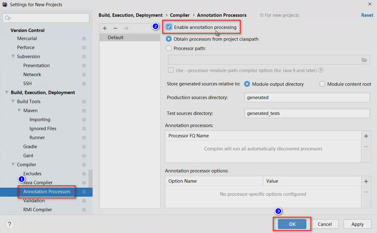377x233 pixels.
Task: Click the add profile plus icon
Action: click(105, 28)
